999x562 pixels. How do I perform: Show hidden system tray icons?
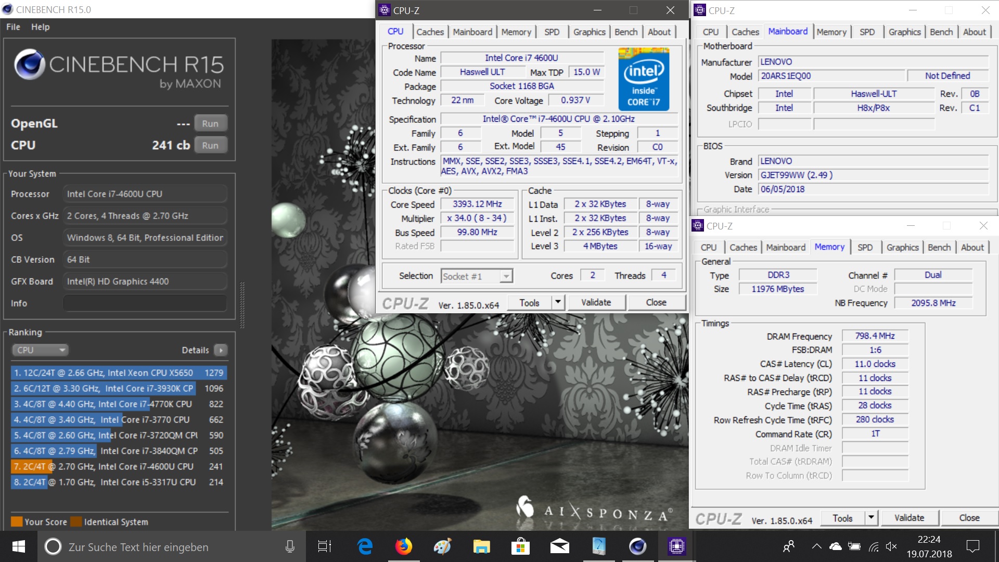click(816, 547)
